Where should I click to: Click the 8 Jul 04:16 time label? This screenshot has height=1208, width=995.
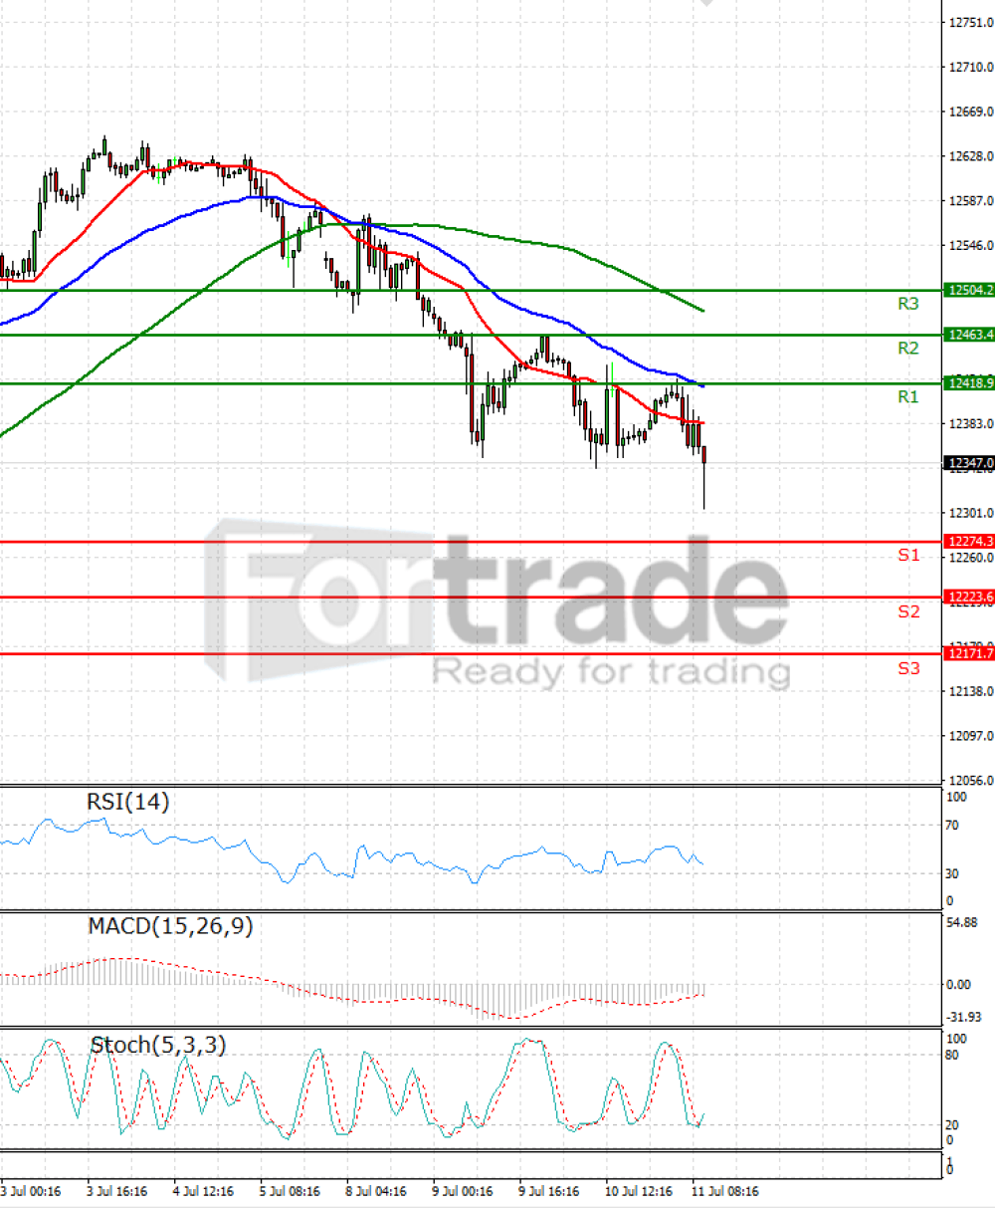376,1191
